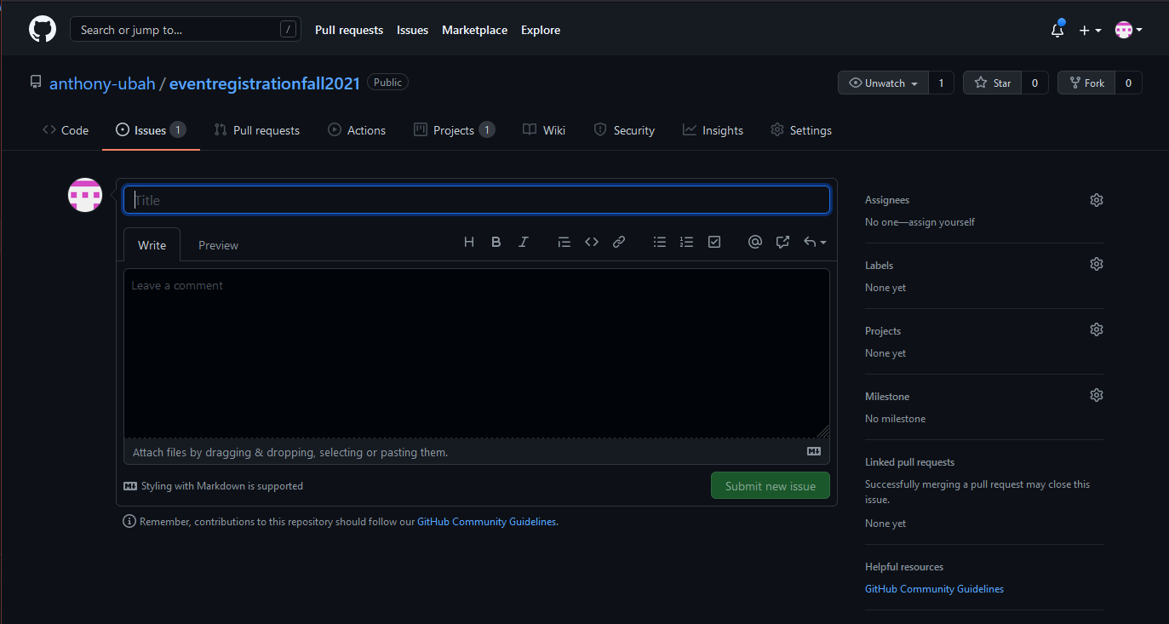The height and width of the screenshot is (624, 1169).
Task: Open notifications bell in header
Action: click(x=1057, y=30)
